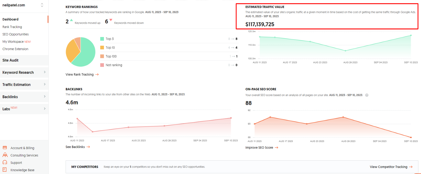Click the arrow icon next to Improve SEO Score

(x=277, y=148)
